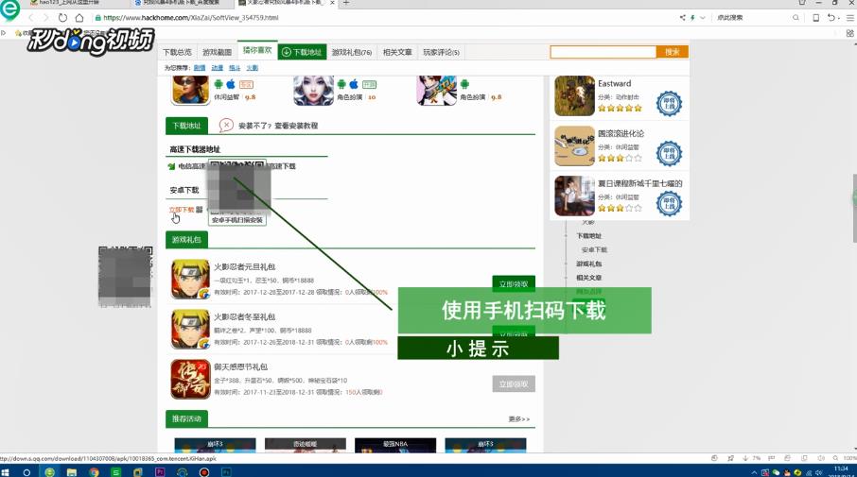This screenshot has height=477, width=857.
Task: Click the page vertical scrollbar thumb
Action: tap(854, 208)
